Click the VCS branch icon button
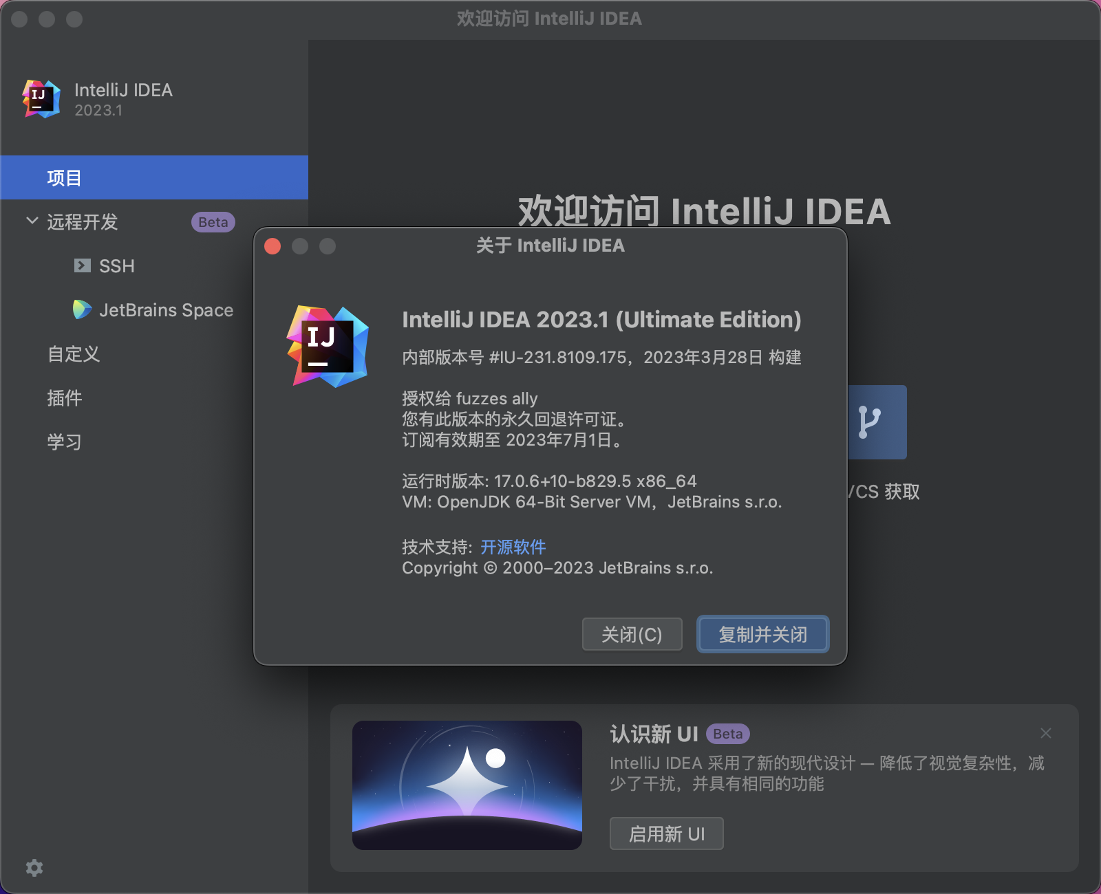Image resolution: width=1101 pixels, height=894 pixels. coord(877,422)
